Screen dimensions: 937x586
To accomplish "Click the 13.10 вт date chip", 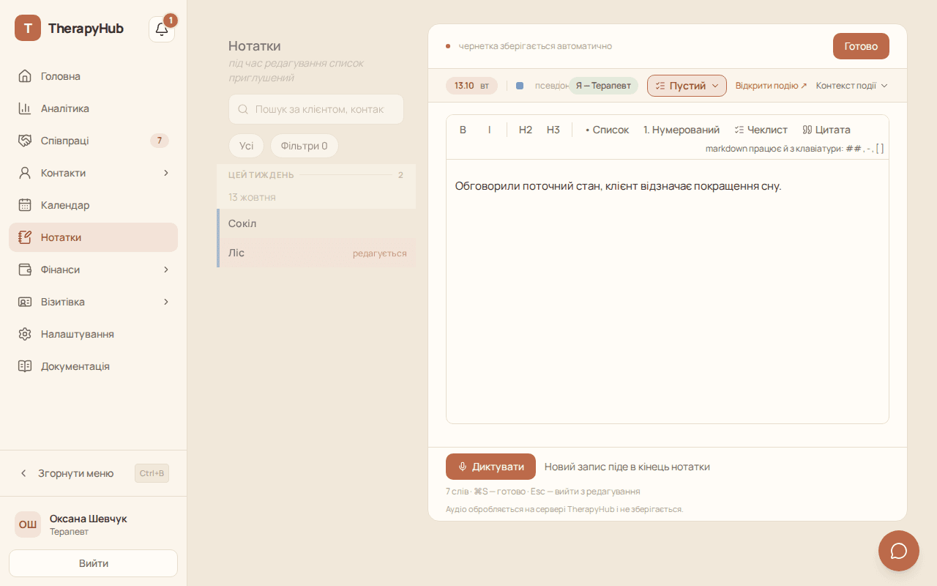I will [x=471, y=86].
